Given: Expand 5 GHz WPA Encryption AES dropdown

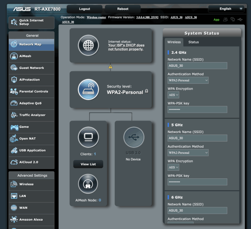Looking at the screenshot, I should click(x=173, y=167).
